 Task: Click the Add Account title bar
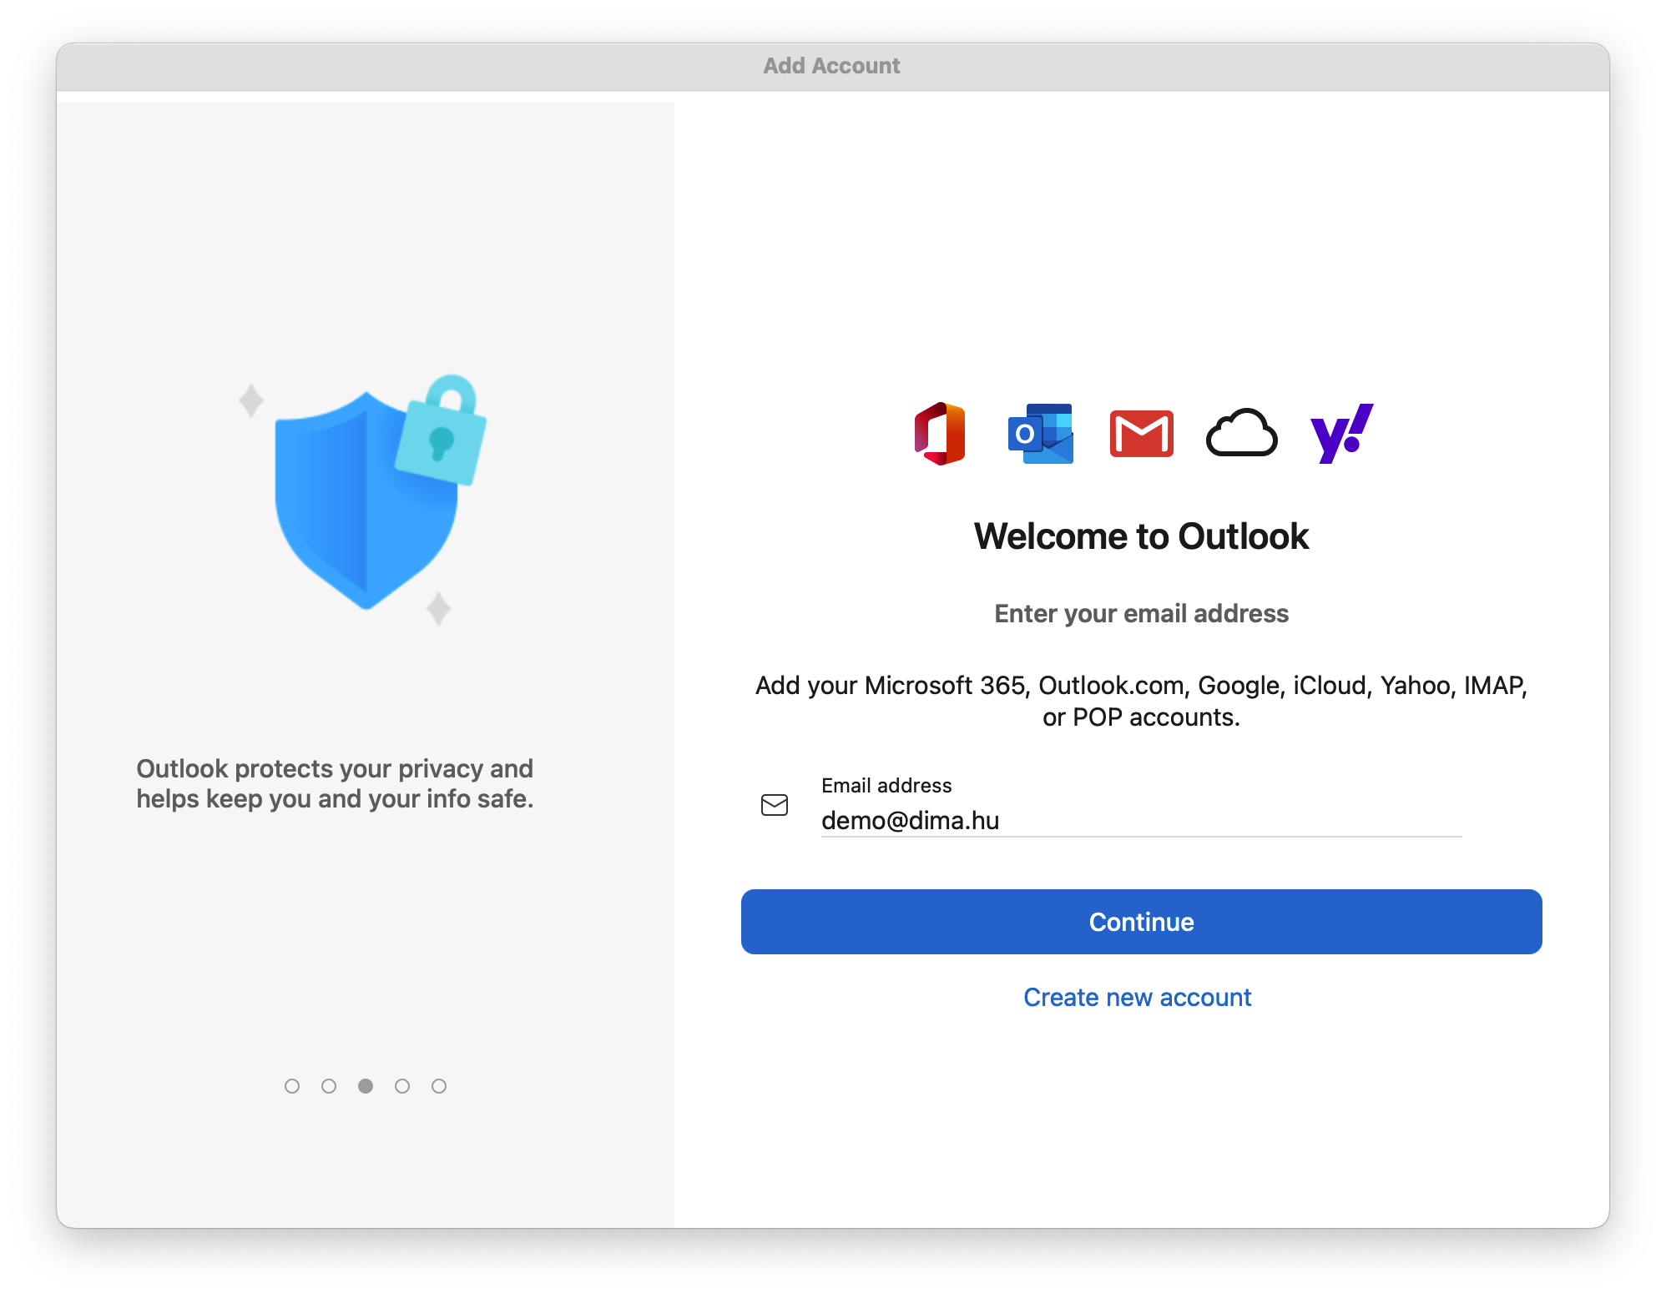point(832,66)
